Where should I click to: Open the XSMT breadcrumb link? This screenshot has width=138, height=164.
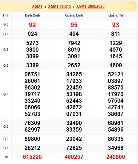tap(37, 6)
